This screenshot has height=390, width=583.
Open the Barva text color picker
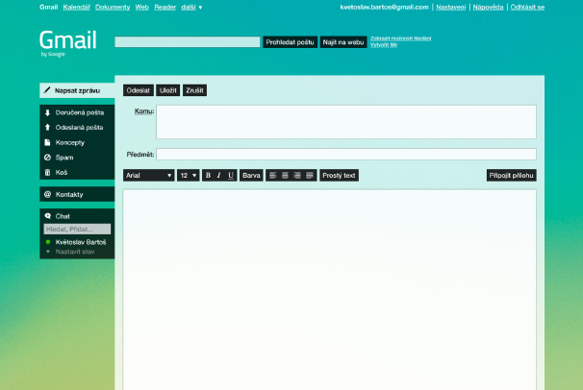click(x=251, y=176)
